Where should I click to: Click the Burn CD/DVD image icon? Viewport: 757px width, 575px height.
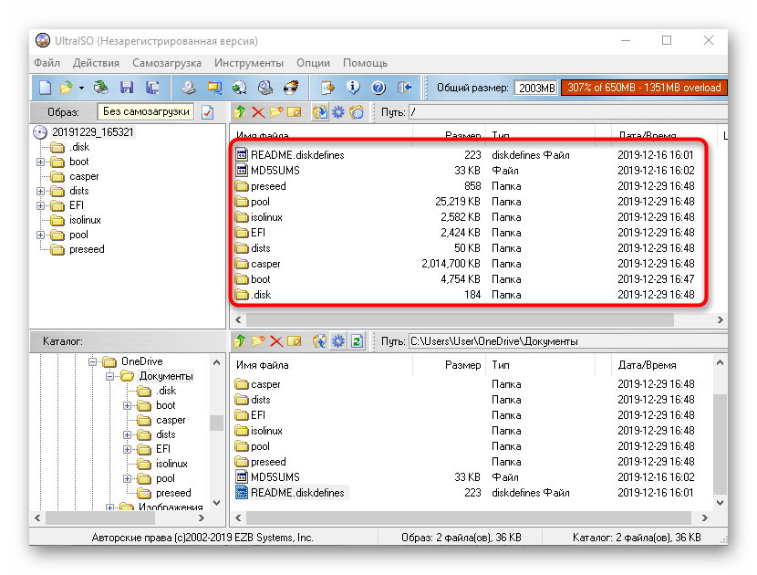(291, 88)
